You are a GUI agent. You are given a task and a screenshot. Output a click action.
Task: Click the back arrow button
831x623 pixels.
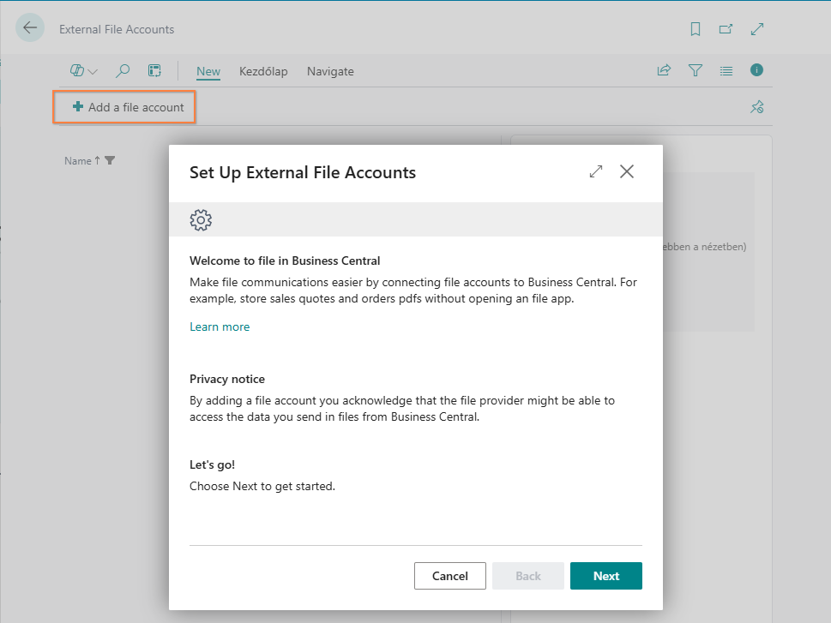pyautogui.click(x=30, y=28)
